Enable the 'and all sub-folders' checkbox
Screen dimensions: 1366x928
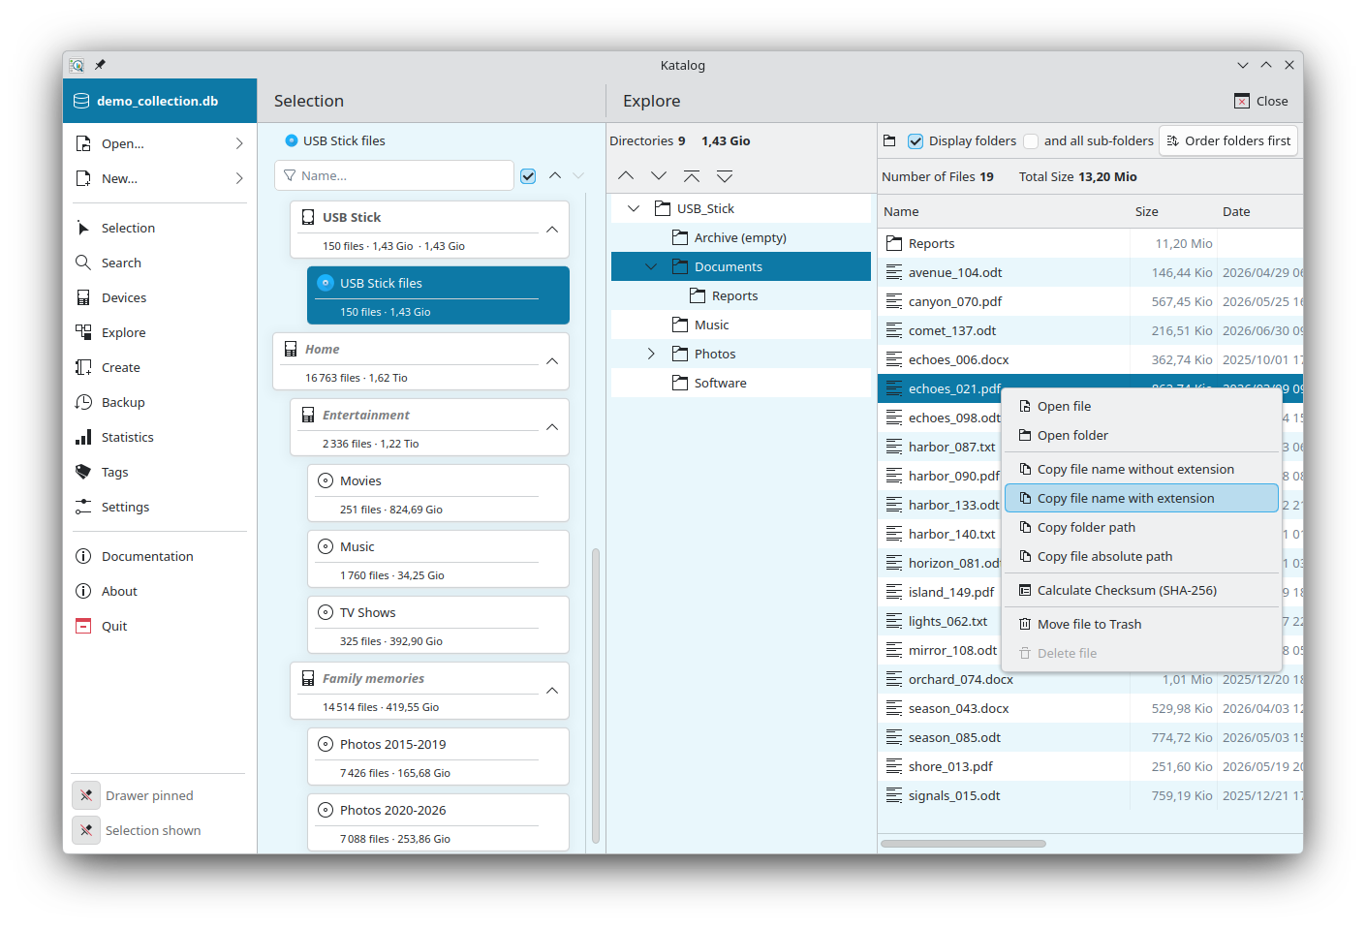point(1031,141)
